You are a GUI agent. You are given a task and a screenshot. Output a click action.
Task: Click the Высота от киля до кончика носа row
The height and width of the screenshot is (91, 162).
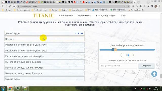tap(45, 62)
